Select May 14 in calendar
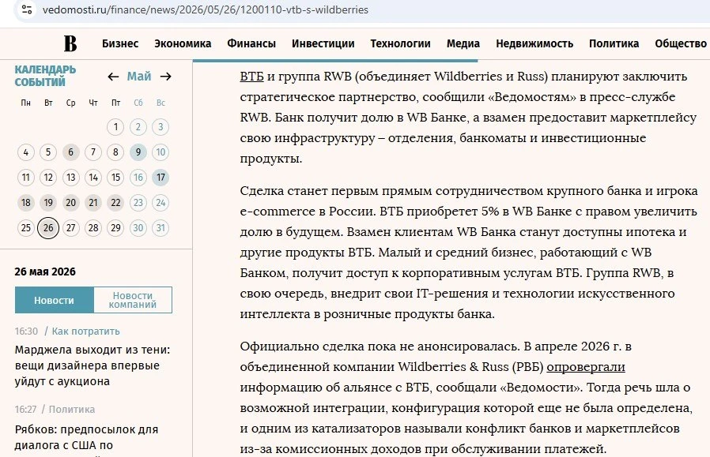 coord(93,177)
